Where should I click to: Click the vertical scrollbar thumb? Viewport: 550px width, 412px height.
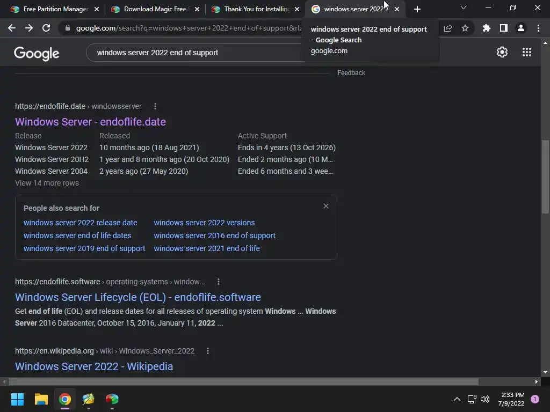545,176
